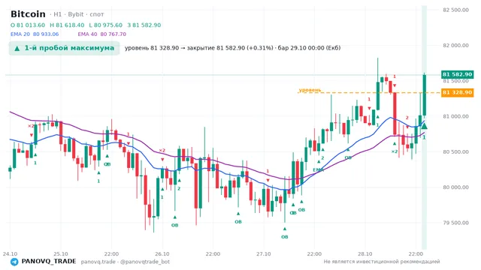Click the orange 'уровень' line label
The image size is (481, 270).
click(310, 90)
